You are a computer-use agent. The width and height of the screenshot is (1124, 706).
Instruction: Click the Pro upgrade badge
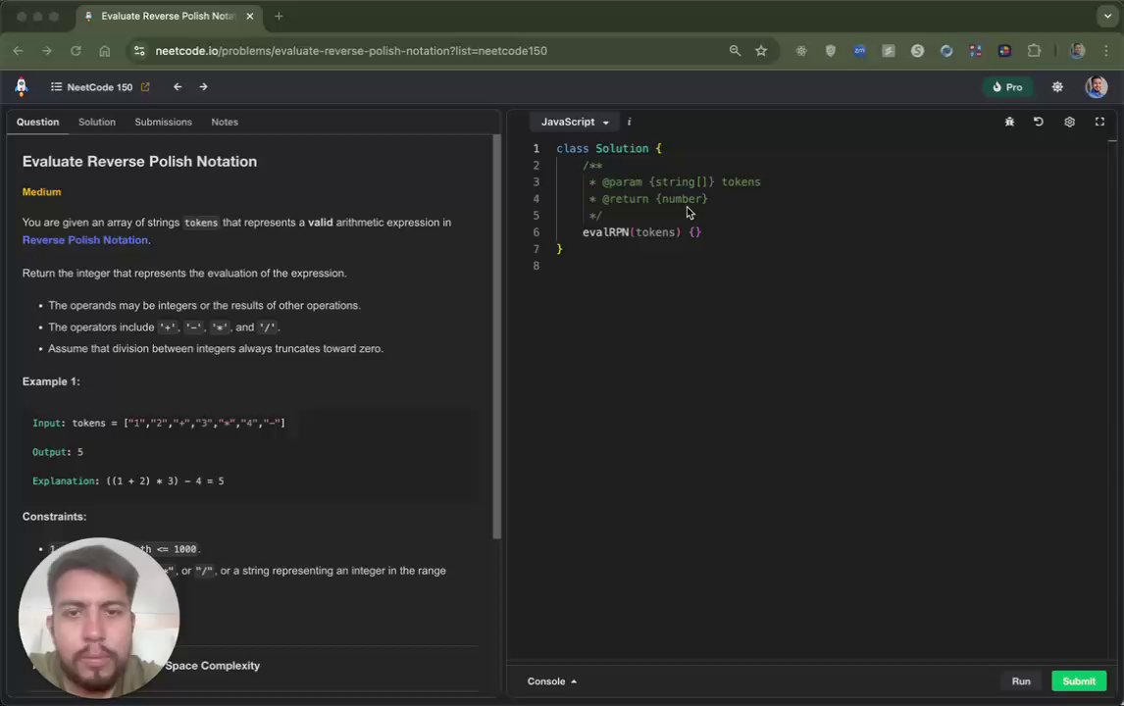pyautogui.click(x=1007, y=87)
